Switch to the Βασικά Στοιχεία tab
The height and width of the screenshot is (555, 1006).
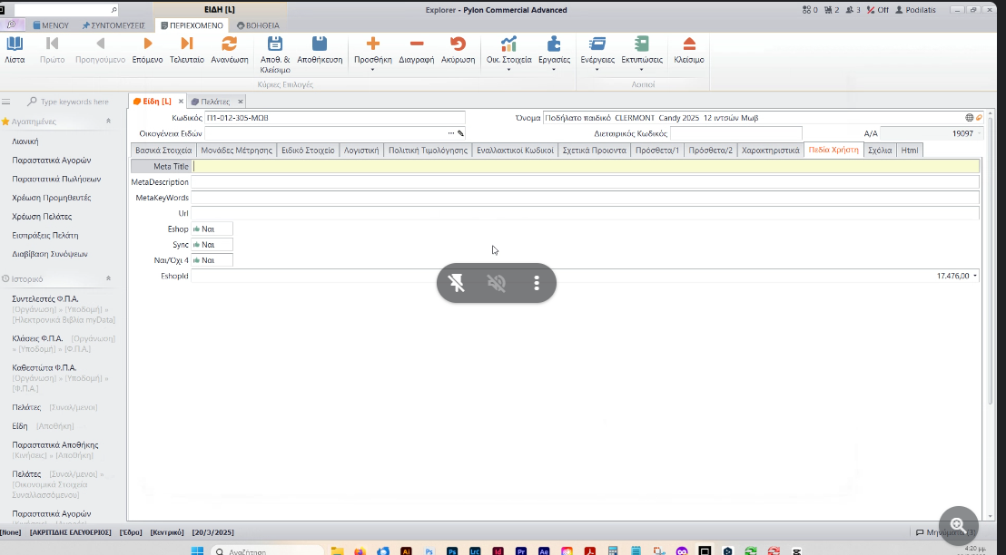click(163, 151)
